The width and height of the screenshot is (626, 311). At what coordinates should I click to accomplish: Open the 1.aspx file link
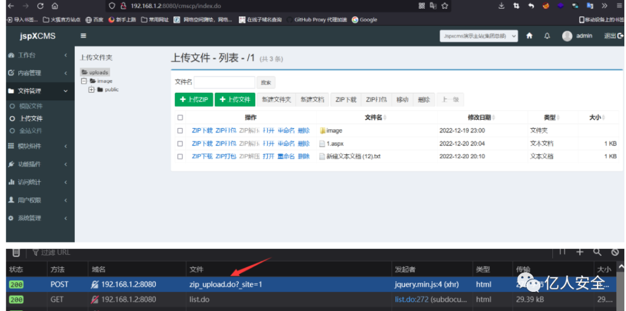pyautogui.click(x=335, y=143)
